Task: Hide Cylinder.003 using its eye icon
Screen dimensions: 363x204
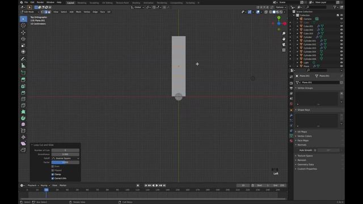Action: click(x=341, y=48)
